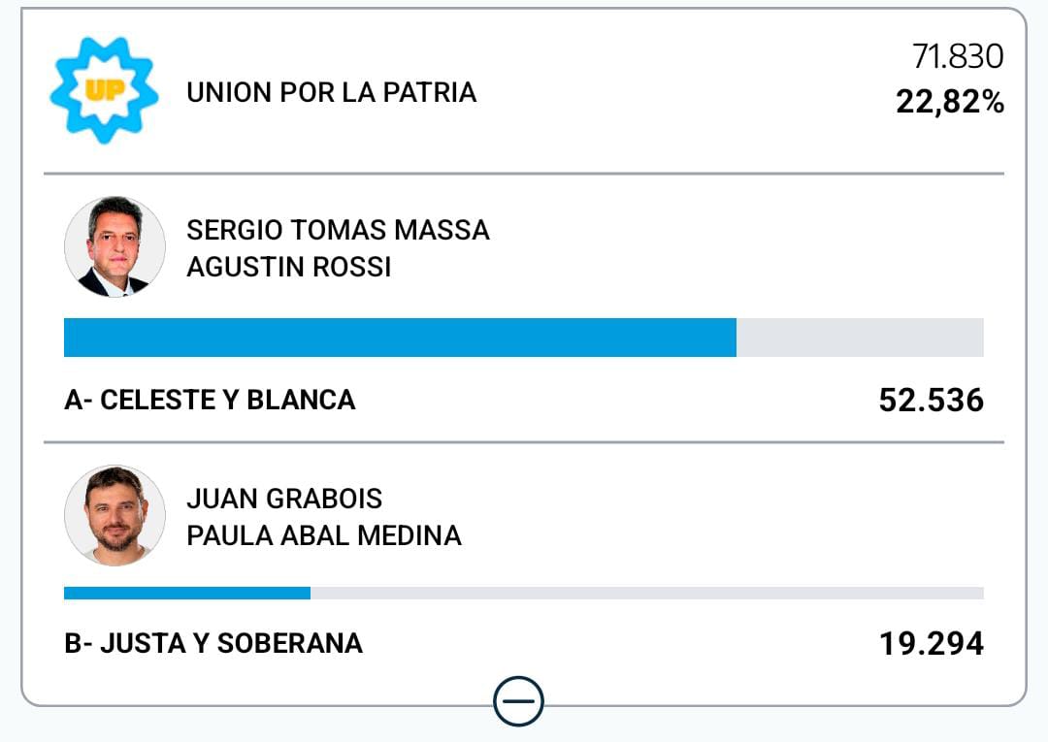1048x742 pixels.
Task: Click the Union por la Patria logo
Action: point(104,90)
